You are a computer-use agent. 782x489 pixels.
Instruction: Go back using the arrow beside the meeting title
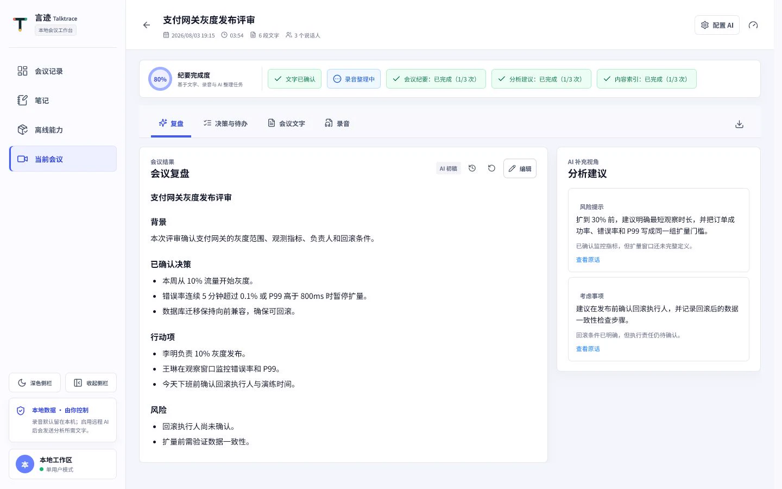pos(147,25)
